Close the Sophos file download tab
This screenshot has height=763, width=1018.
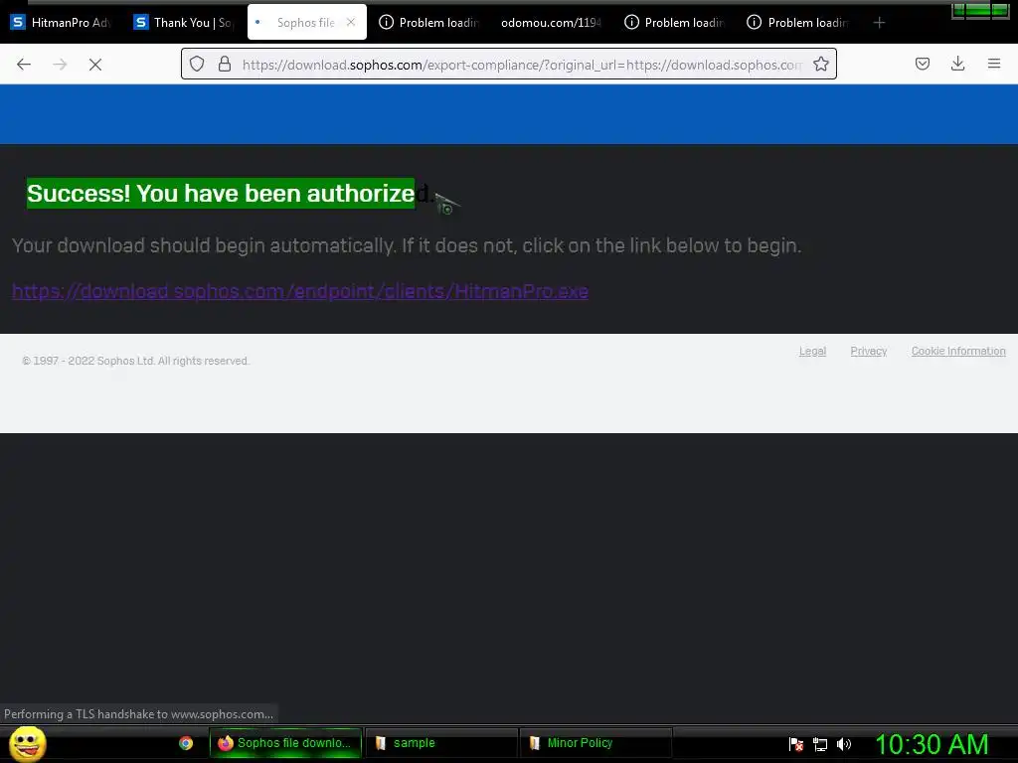pyautogui.click(x=351, y=22)
